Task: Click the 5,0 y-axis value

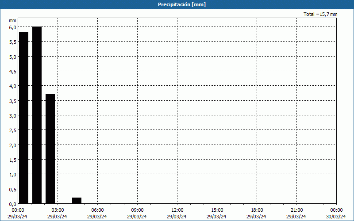Action: point(13,57)
